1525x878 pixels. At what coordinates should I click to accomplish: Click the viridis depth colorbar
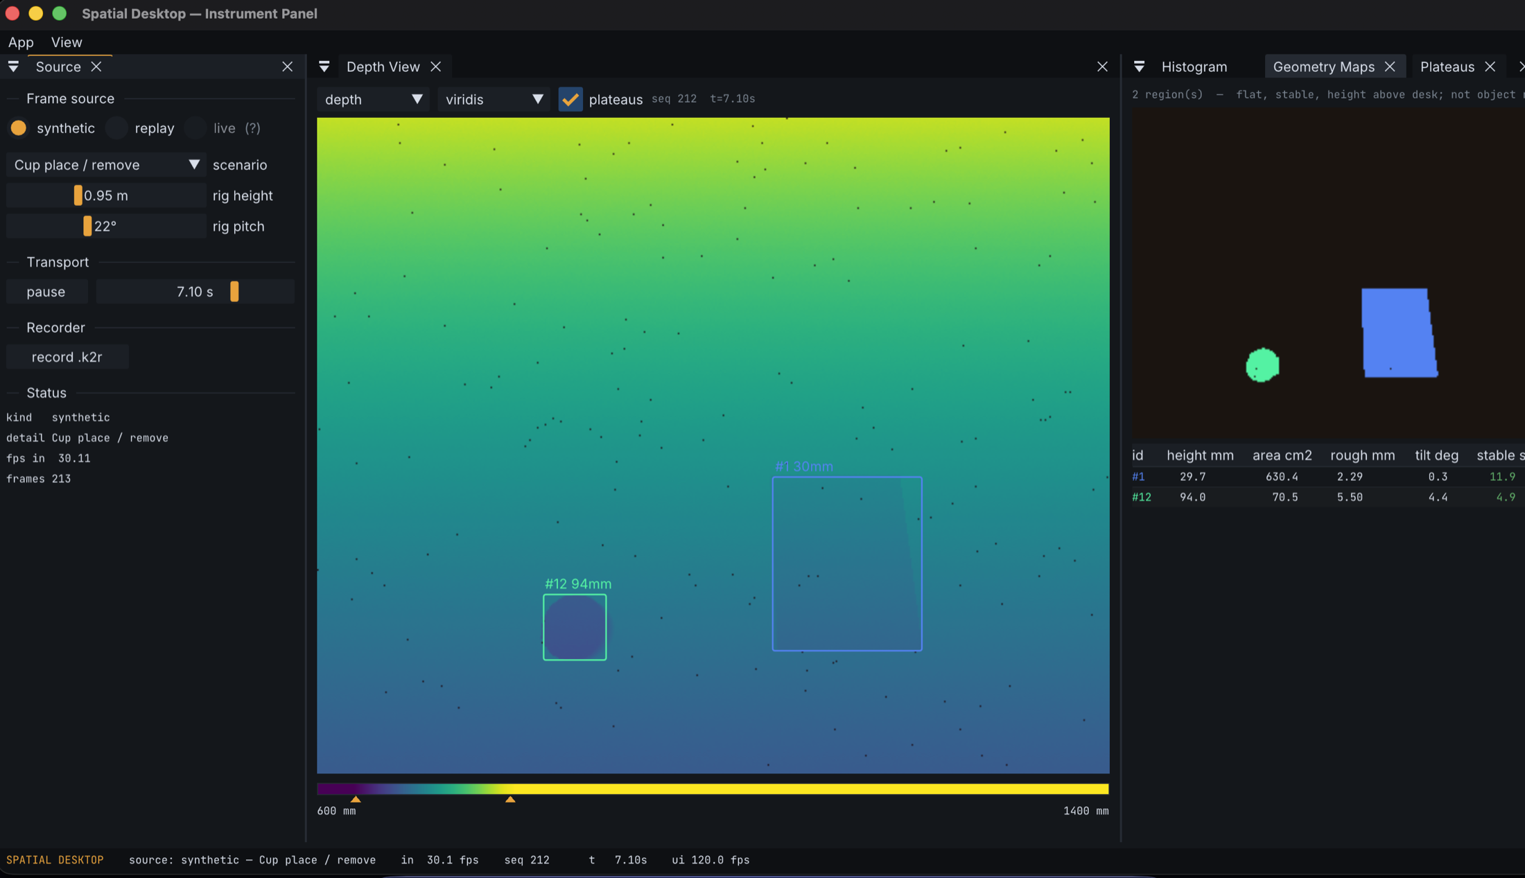point(713,789)
